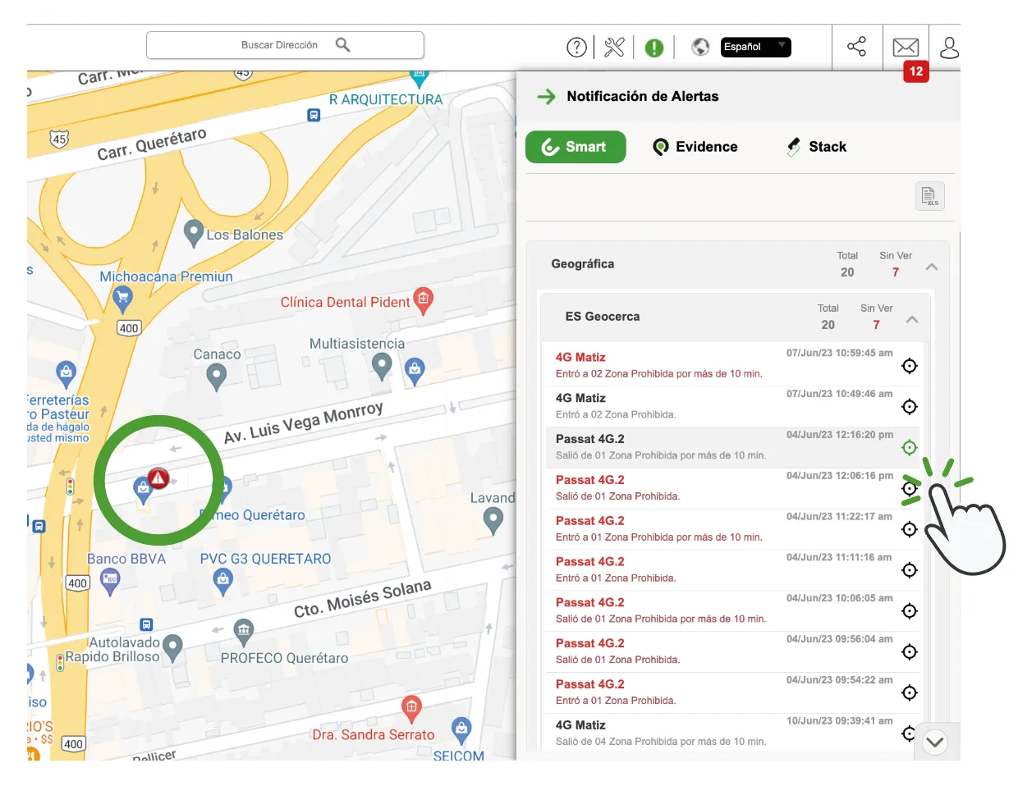The width and height of the screenshot is (1018, 786).
Task: Click the red warning marker on map
Action: [158, 478]
